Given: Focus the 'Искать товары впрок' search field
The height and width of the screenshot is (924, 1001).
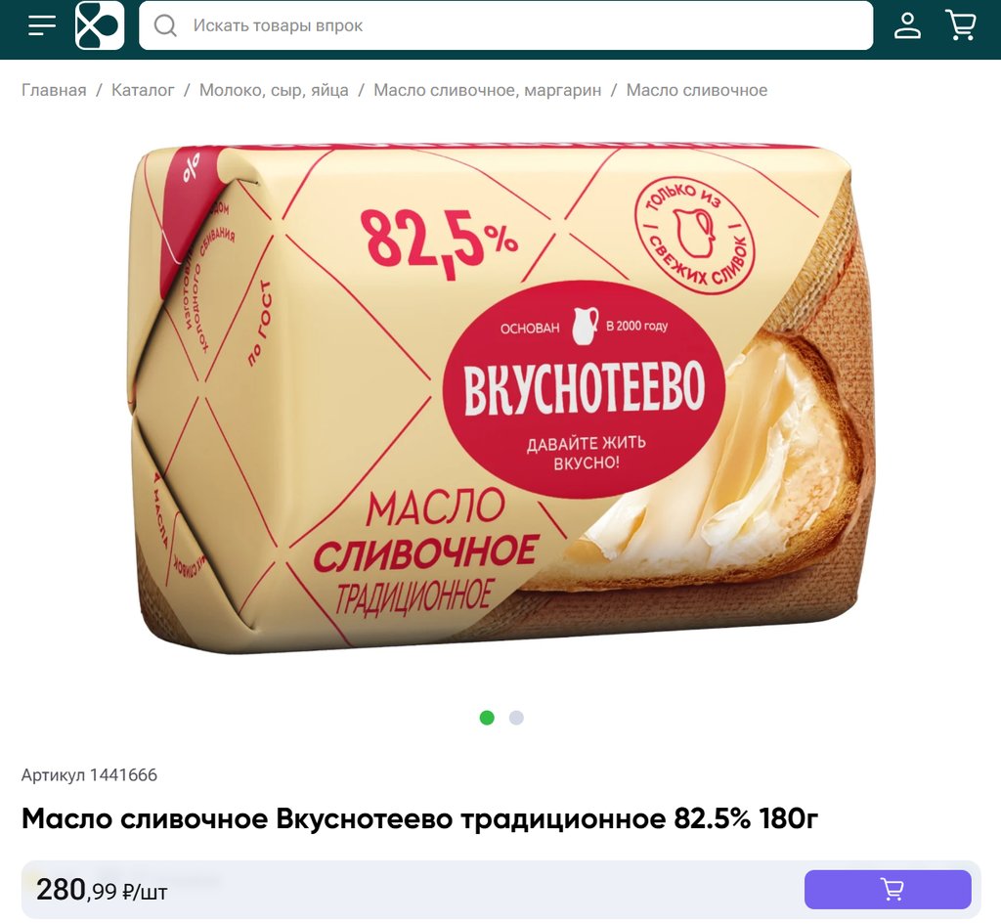Looking at the screenshot, I should click(x=505, y=25).
